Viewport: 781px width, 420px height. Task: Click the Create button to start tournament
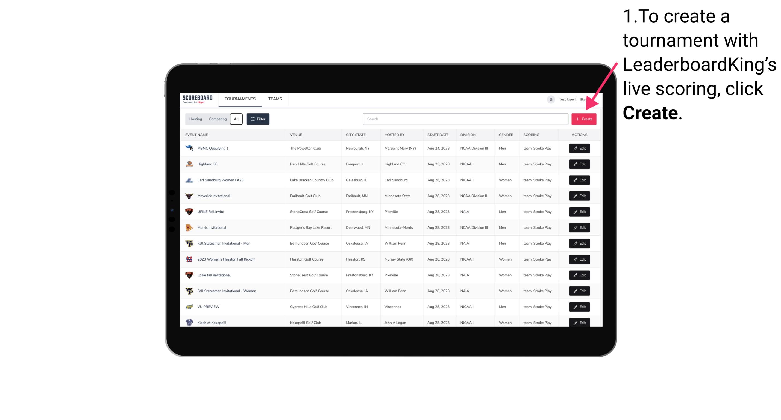584,119
